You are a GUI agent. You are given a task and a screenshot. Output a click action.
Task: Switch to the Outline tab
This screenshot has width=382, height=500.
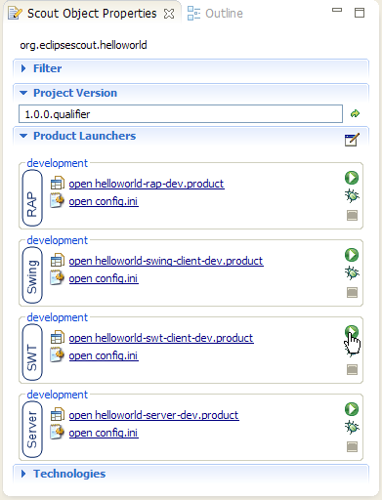pyautogui.click(x=215, y=14)
